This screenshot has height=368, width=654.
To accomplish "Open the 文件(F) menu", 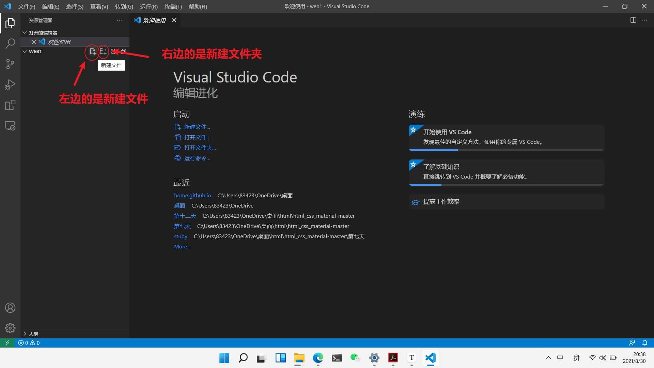I will [27, 6].
